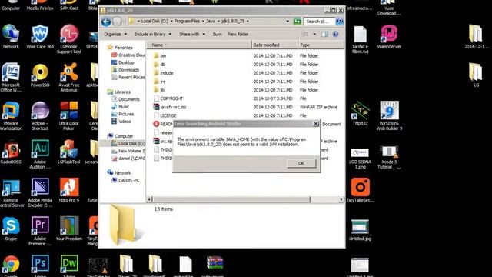Open WYSIWYG Web Builder 9 icon
The width and height of the screenshot is (492, 277).
[389, 116]
